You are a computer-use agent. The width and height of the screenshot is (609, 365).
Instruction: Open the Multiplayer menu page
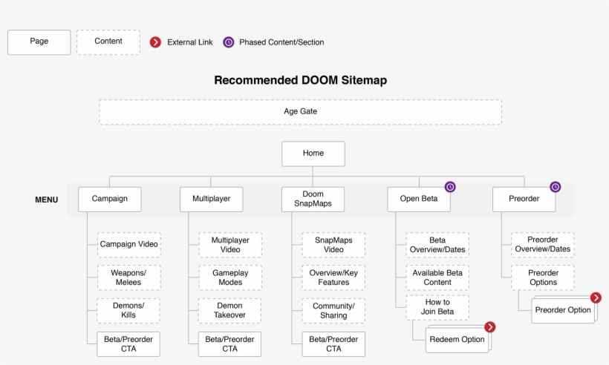[x=211, y=199]
